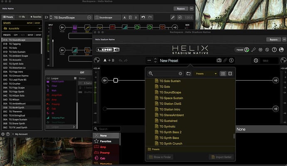287x166 pixels.
Task: Click Export in Presets header row
Action: [38, 35]
